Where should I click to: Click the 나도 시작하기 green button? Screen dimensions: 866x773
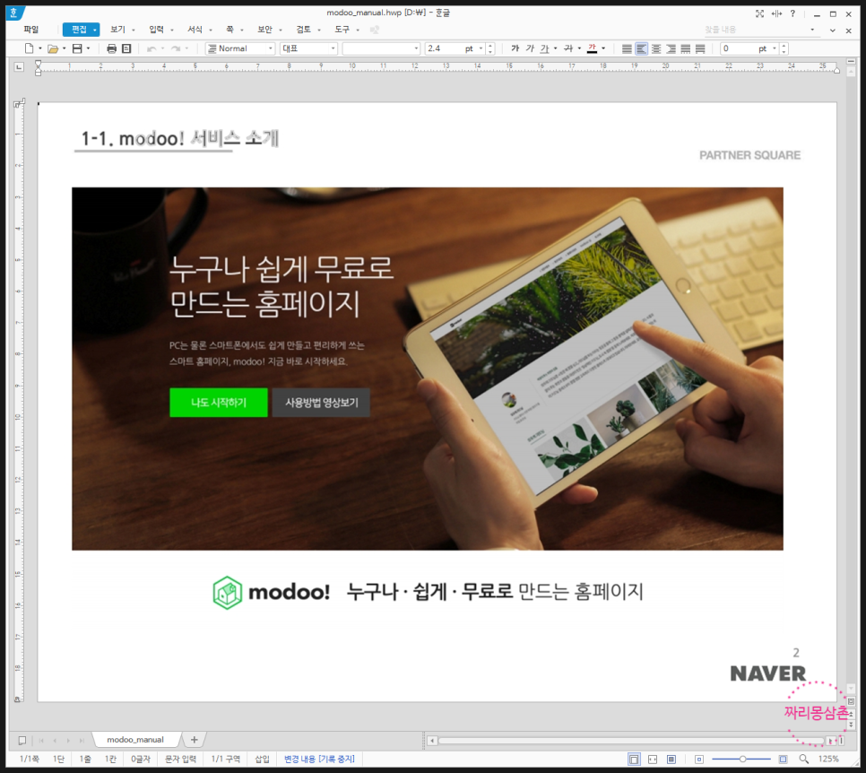[219, 403]
